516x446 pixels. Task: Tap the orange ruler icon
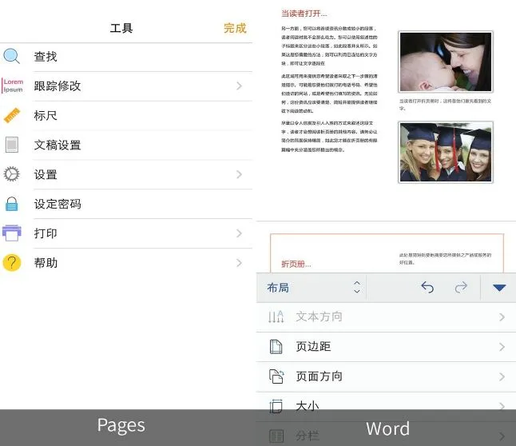12,115
